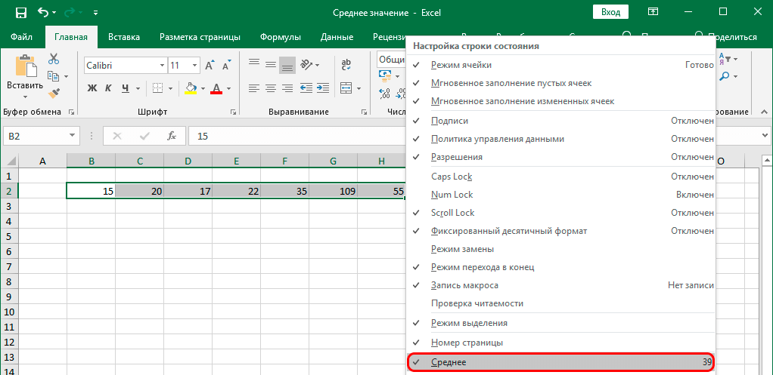Open the Файл menu tab

pyautogui.click(x=22, y=37)
